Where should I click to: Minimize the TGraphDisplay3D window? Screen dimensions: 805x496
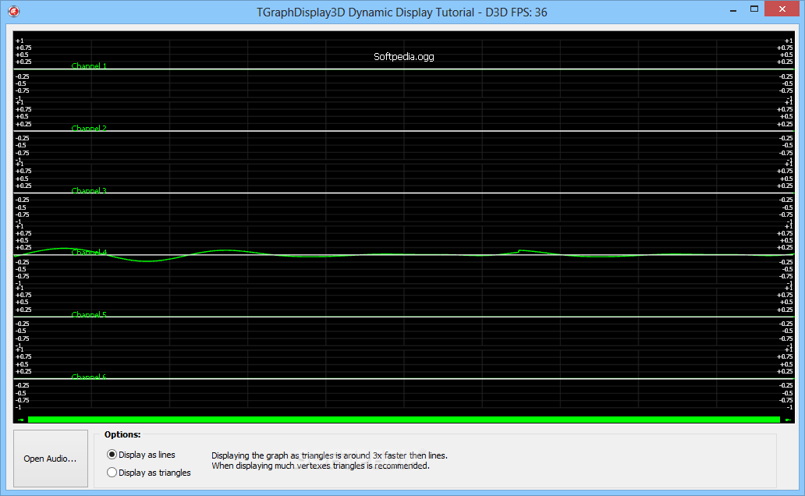point(733,9)
